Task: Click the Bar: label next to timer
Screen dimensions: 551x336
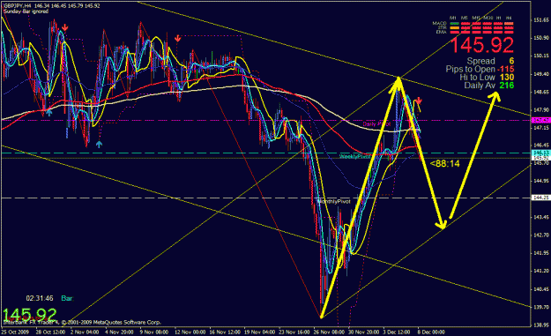Action: pyautogui.click(x=67, y=298)
